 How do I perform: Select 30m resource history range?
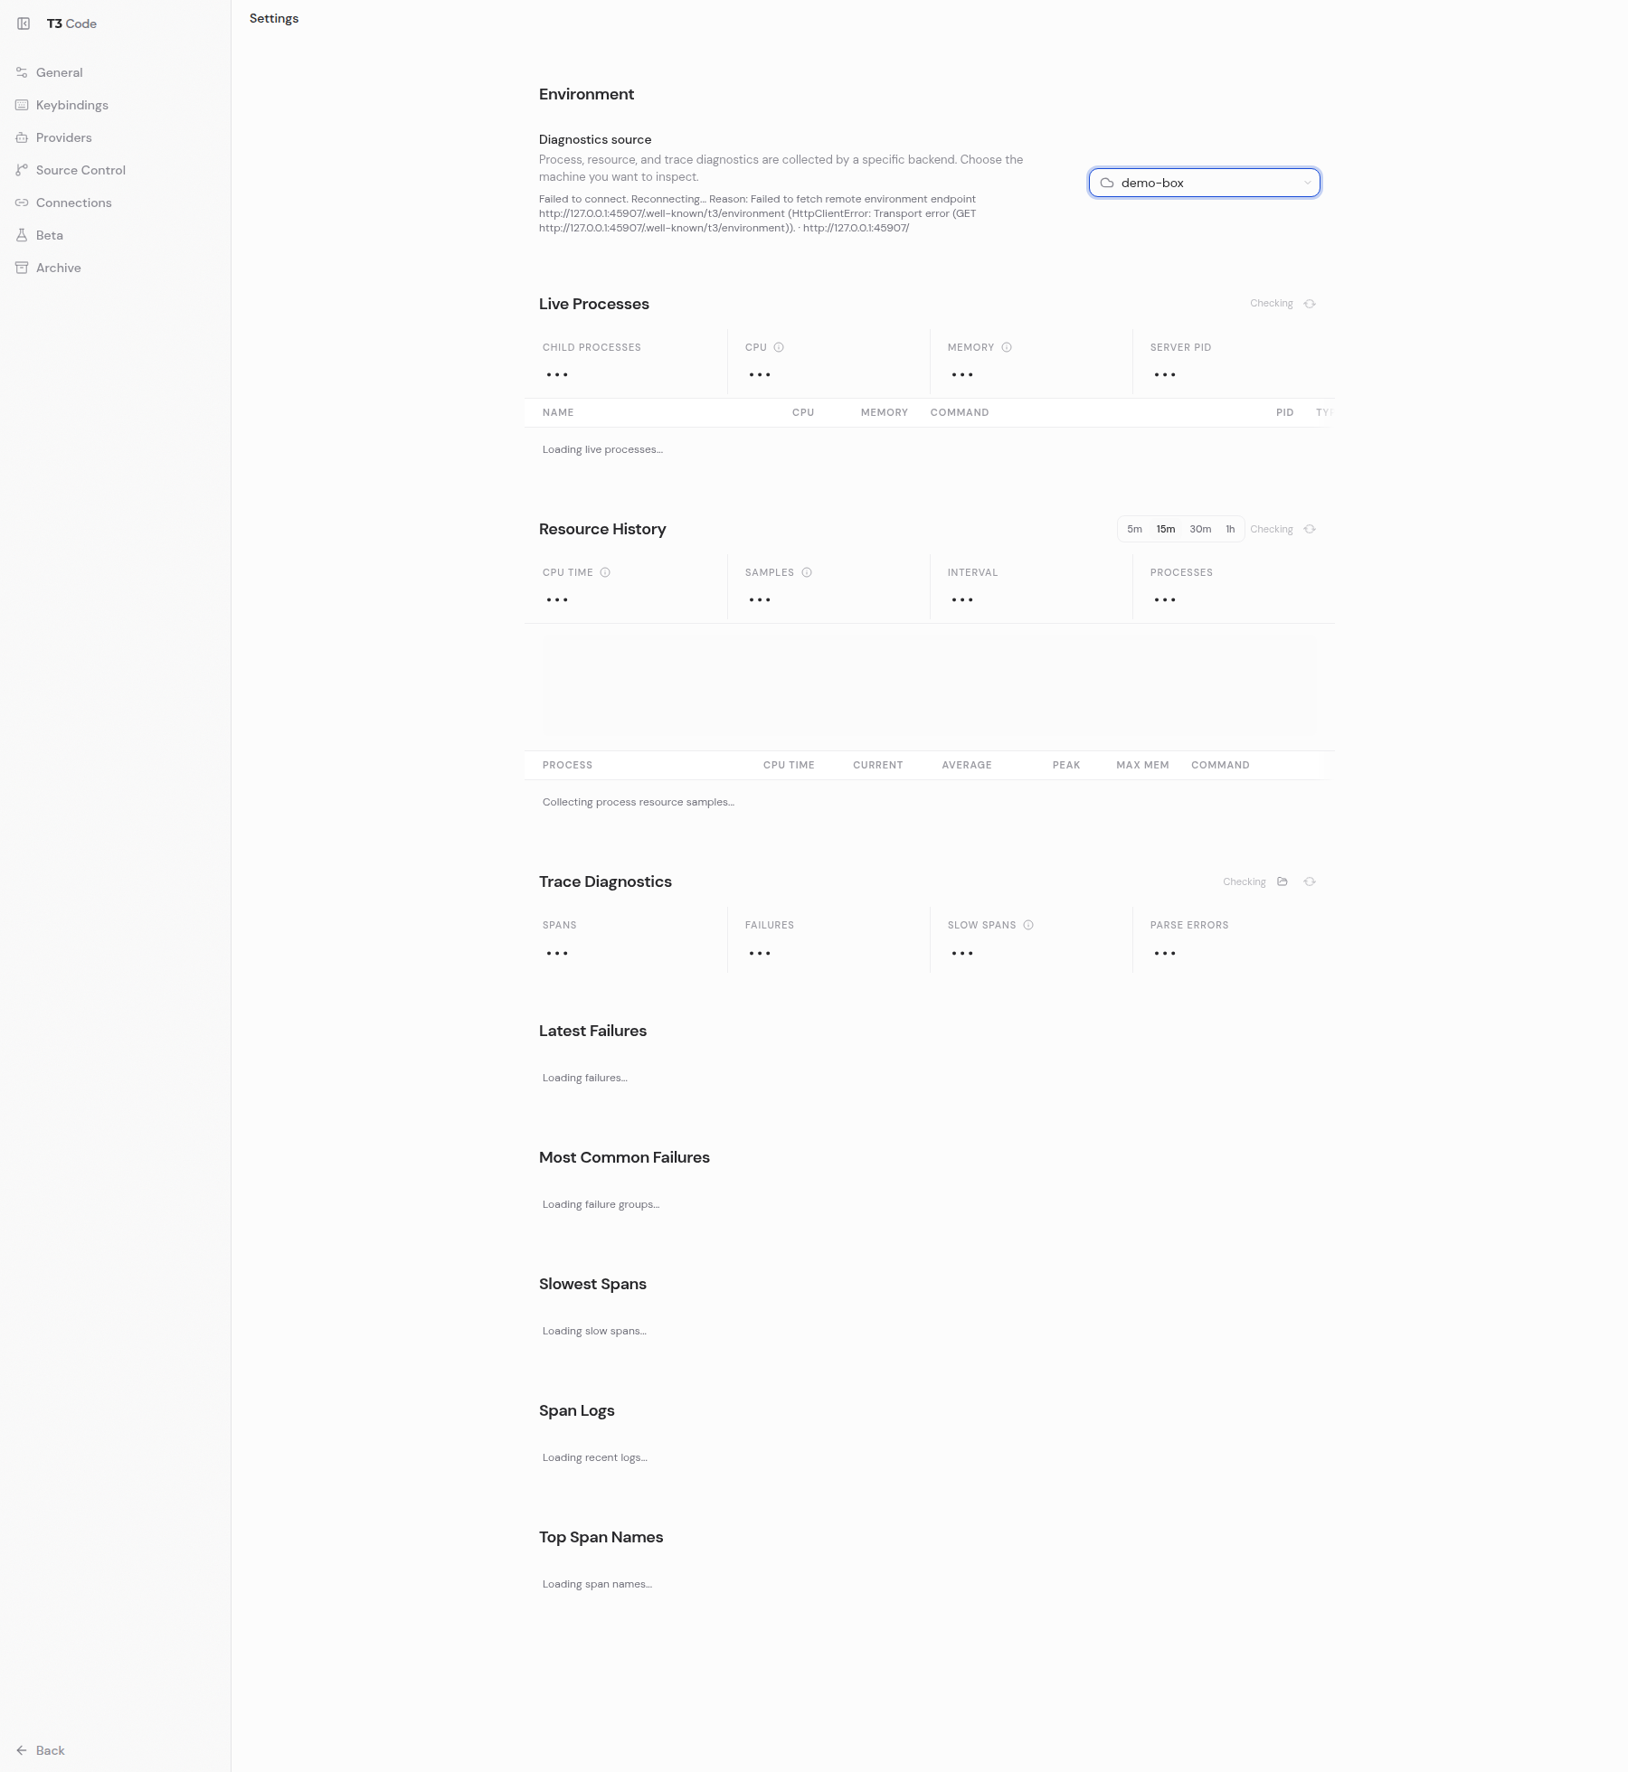coord(1200,529)
